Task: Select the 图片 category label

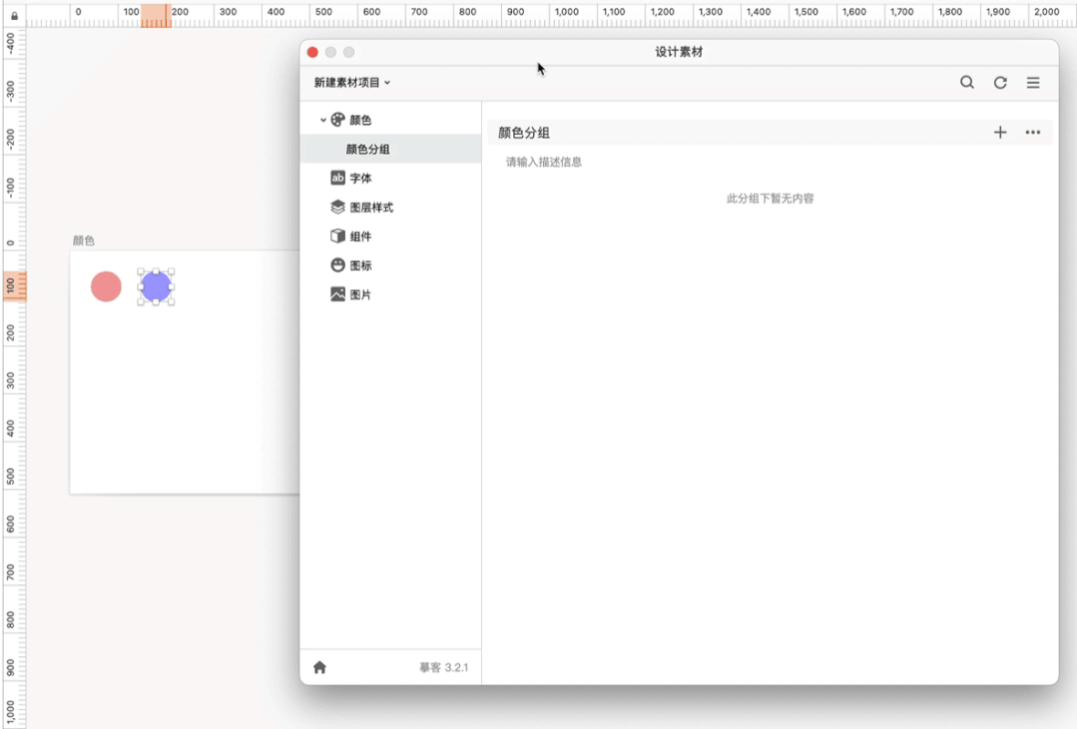Action: 360,294
